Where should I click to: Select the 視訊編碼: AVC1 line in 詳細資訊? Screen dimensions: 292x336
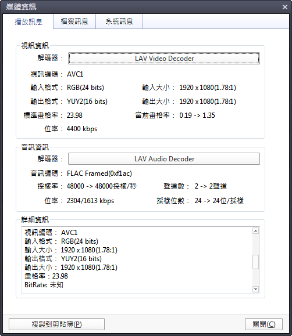[x=51, y=233]
